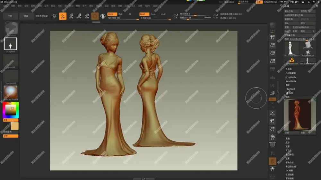This screenshot has height=180, width=321.
Task: Adjust the Z 强度 slider
Action: click(156, 18)
